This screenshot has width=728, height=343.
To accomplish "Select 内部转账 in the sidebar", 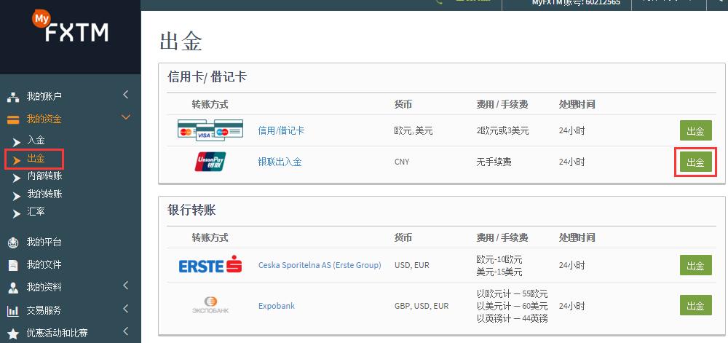I will [x=44, y=176].
